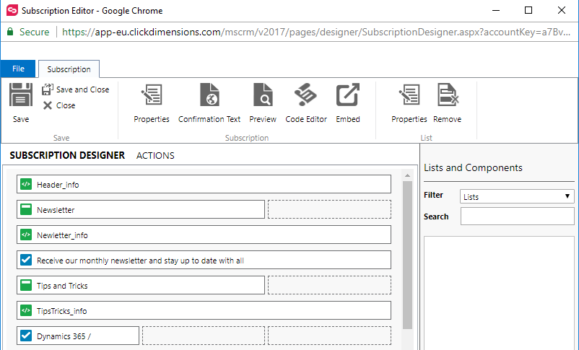Preview the subscription page
This screenshot has height=350, width=579.
(x=263, y=103)
